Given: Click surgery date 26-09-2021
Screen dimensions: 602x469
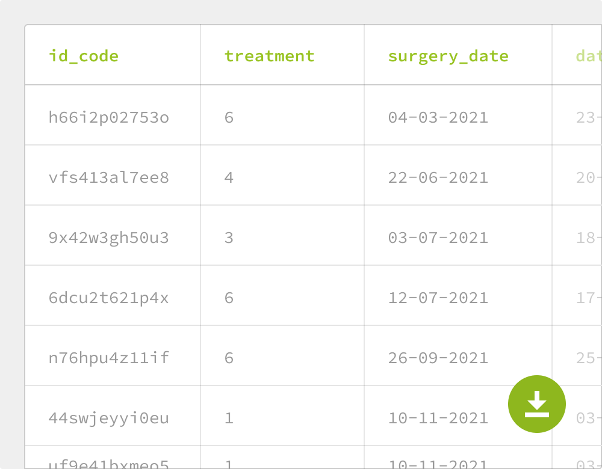Looking at the screenshot, I should click(438, 358).
